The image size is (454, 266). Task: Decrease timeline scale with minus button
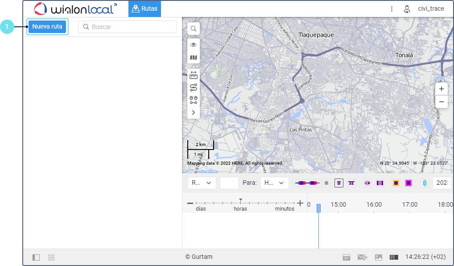coord(190,204)
